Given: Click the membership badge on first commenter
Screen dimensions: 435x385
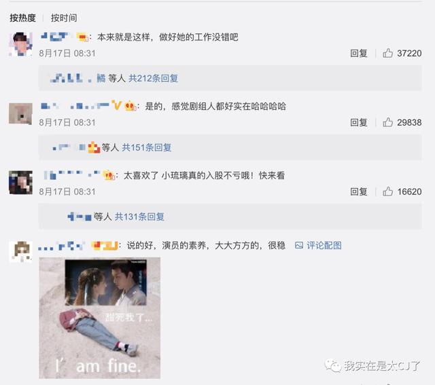Looking at the screenshot, I should [82, 37].
